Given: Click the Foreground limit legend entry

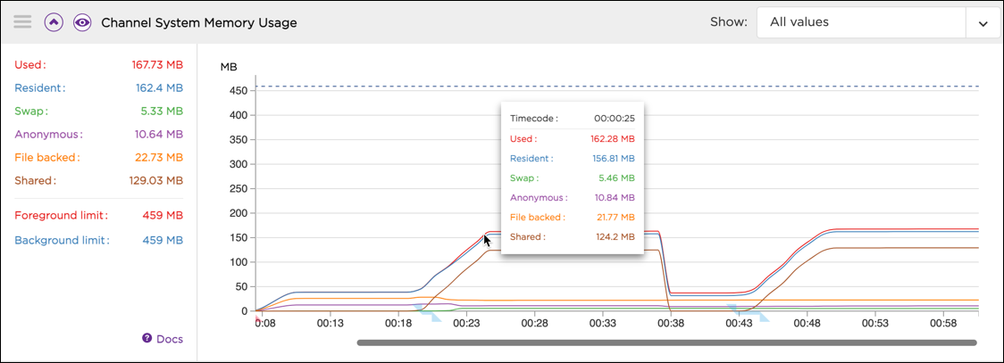Looking at the screenshot, I should (x=61, y=215).
